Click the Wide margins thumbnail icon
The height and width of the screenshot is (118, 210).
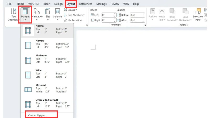point(28,75)
